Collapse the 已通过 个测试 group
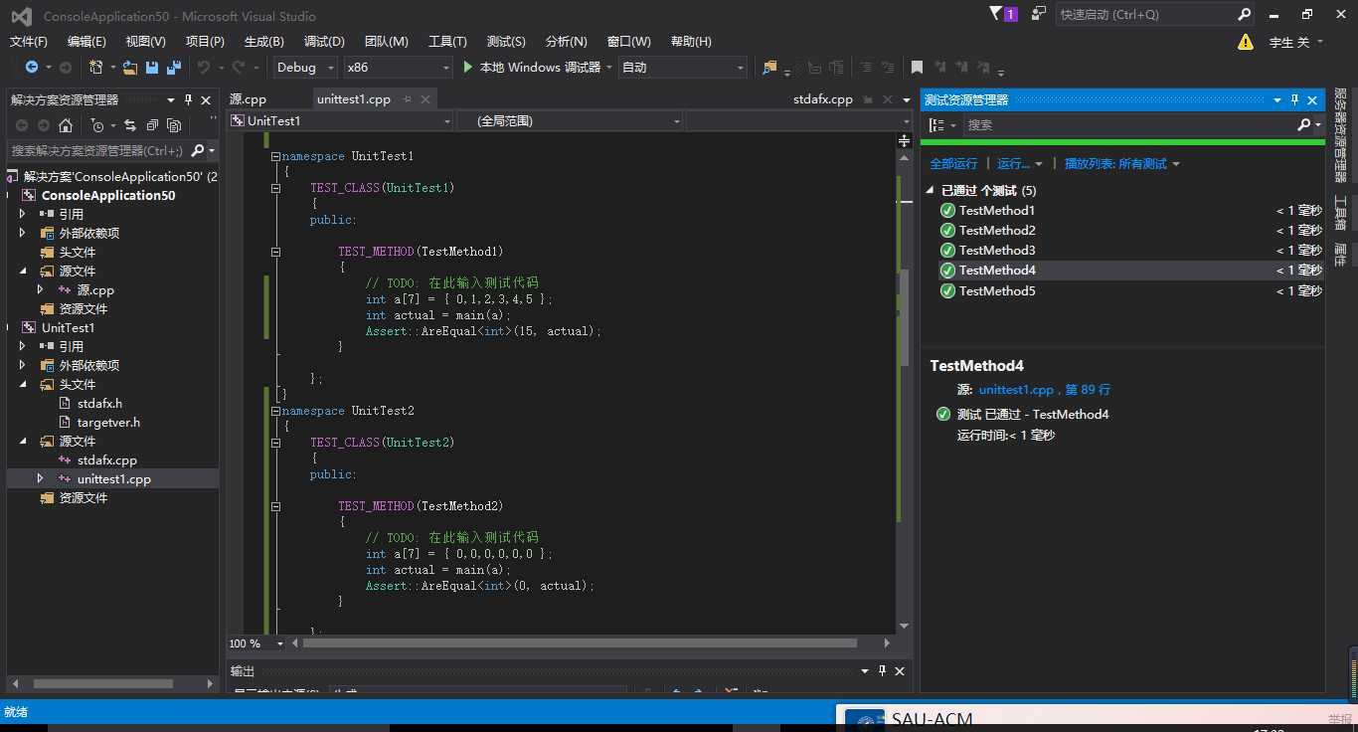Screen dimensions: 1358x732 click(x=931, y=190)
